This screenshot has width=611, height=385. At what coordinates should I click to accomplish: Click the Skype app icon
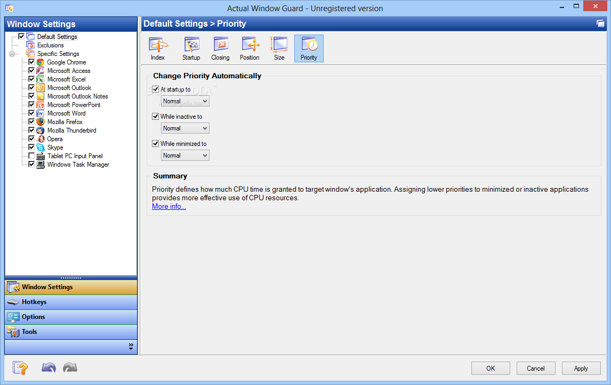click(x=41, y=148)
